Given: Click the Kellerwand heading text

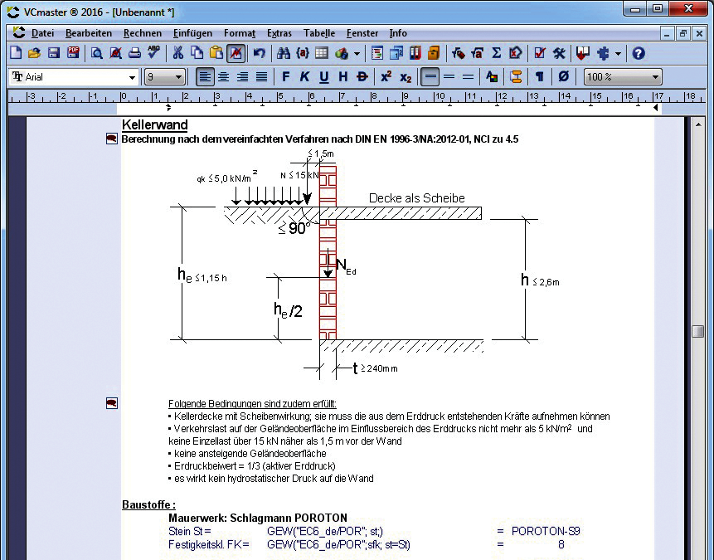Looking at the screenshot, I should 155,124.
